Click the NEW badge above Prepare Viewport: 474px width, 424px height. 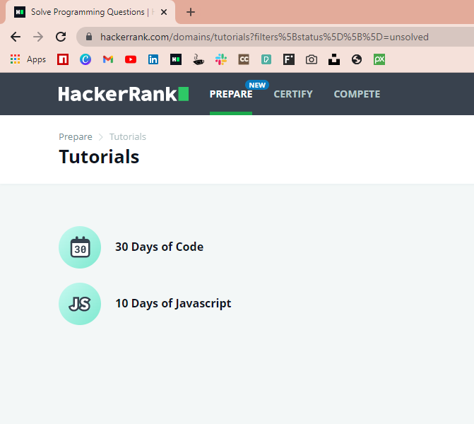257,85
